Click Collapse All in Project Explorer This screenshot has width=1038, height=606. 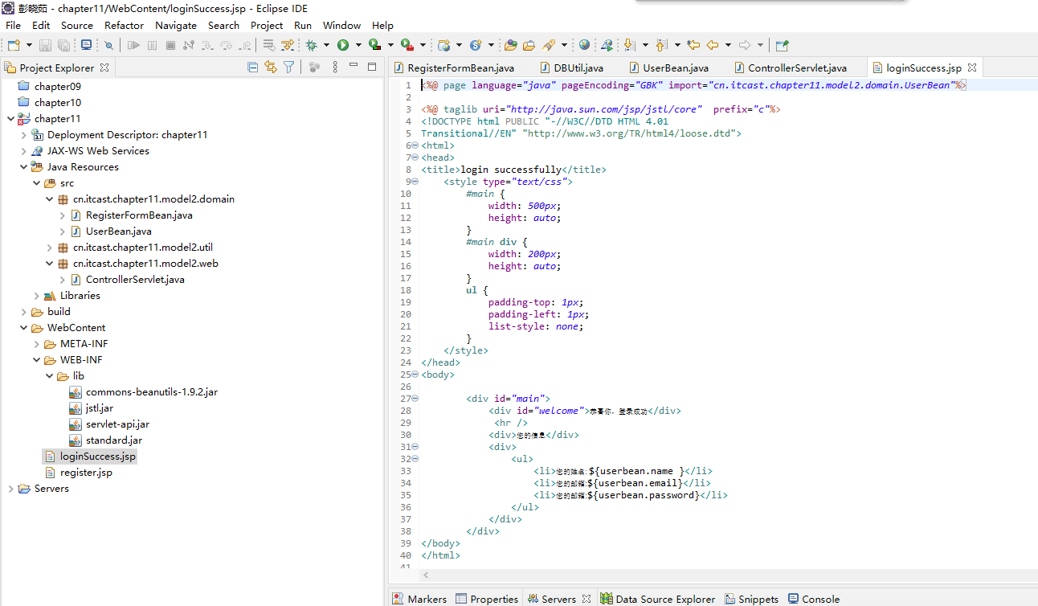252,68
